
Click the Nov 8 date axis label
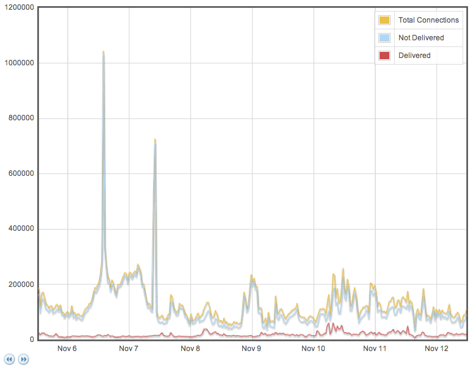190,349
